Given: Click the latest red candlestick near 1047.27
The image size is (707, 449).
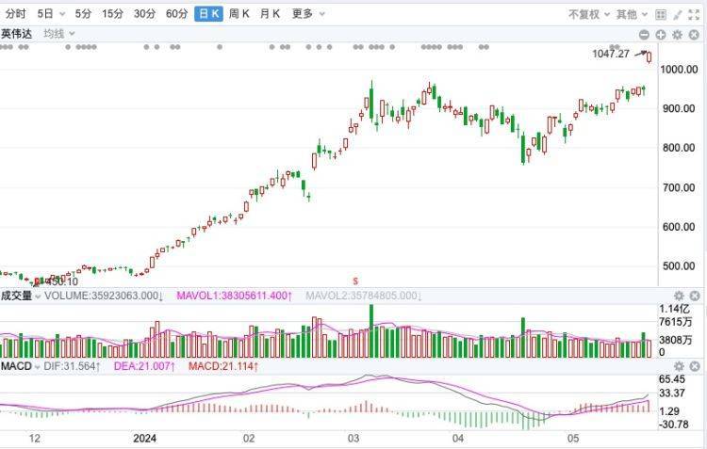Looking at the screenshot, I should (649, 57).
